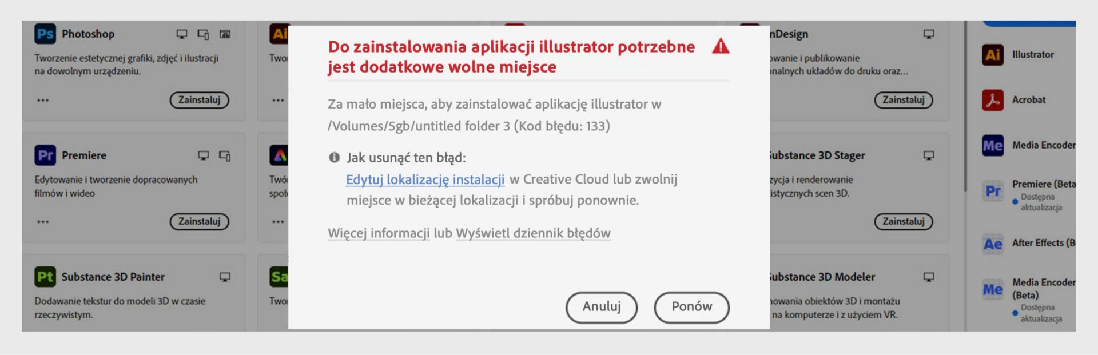Open more options menu on Premiere card
1098x355 pixels.
pyautogui.click(x=43, y=221)
